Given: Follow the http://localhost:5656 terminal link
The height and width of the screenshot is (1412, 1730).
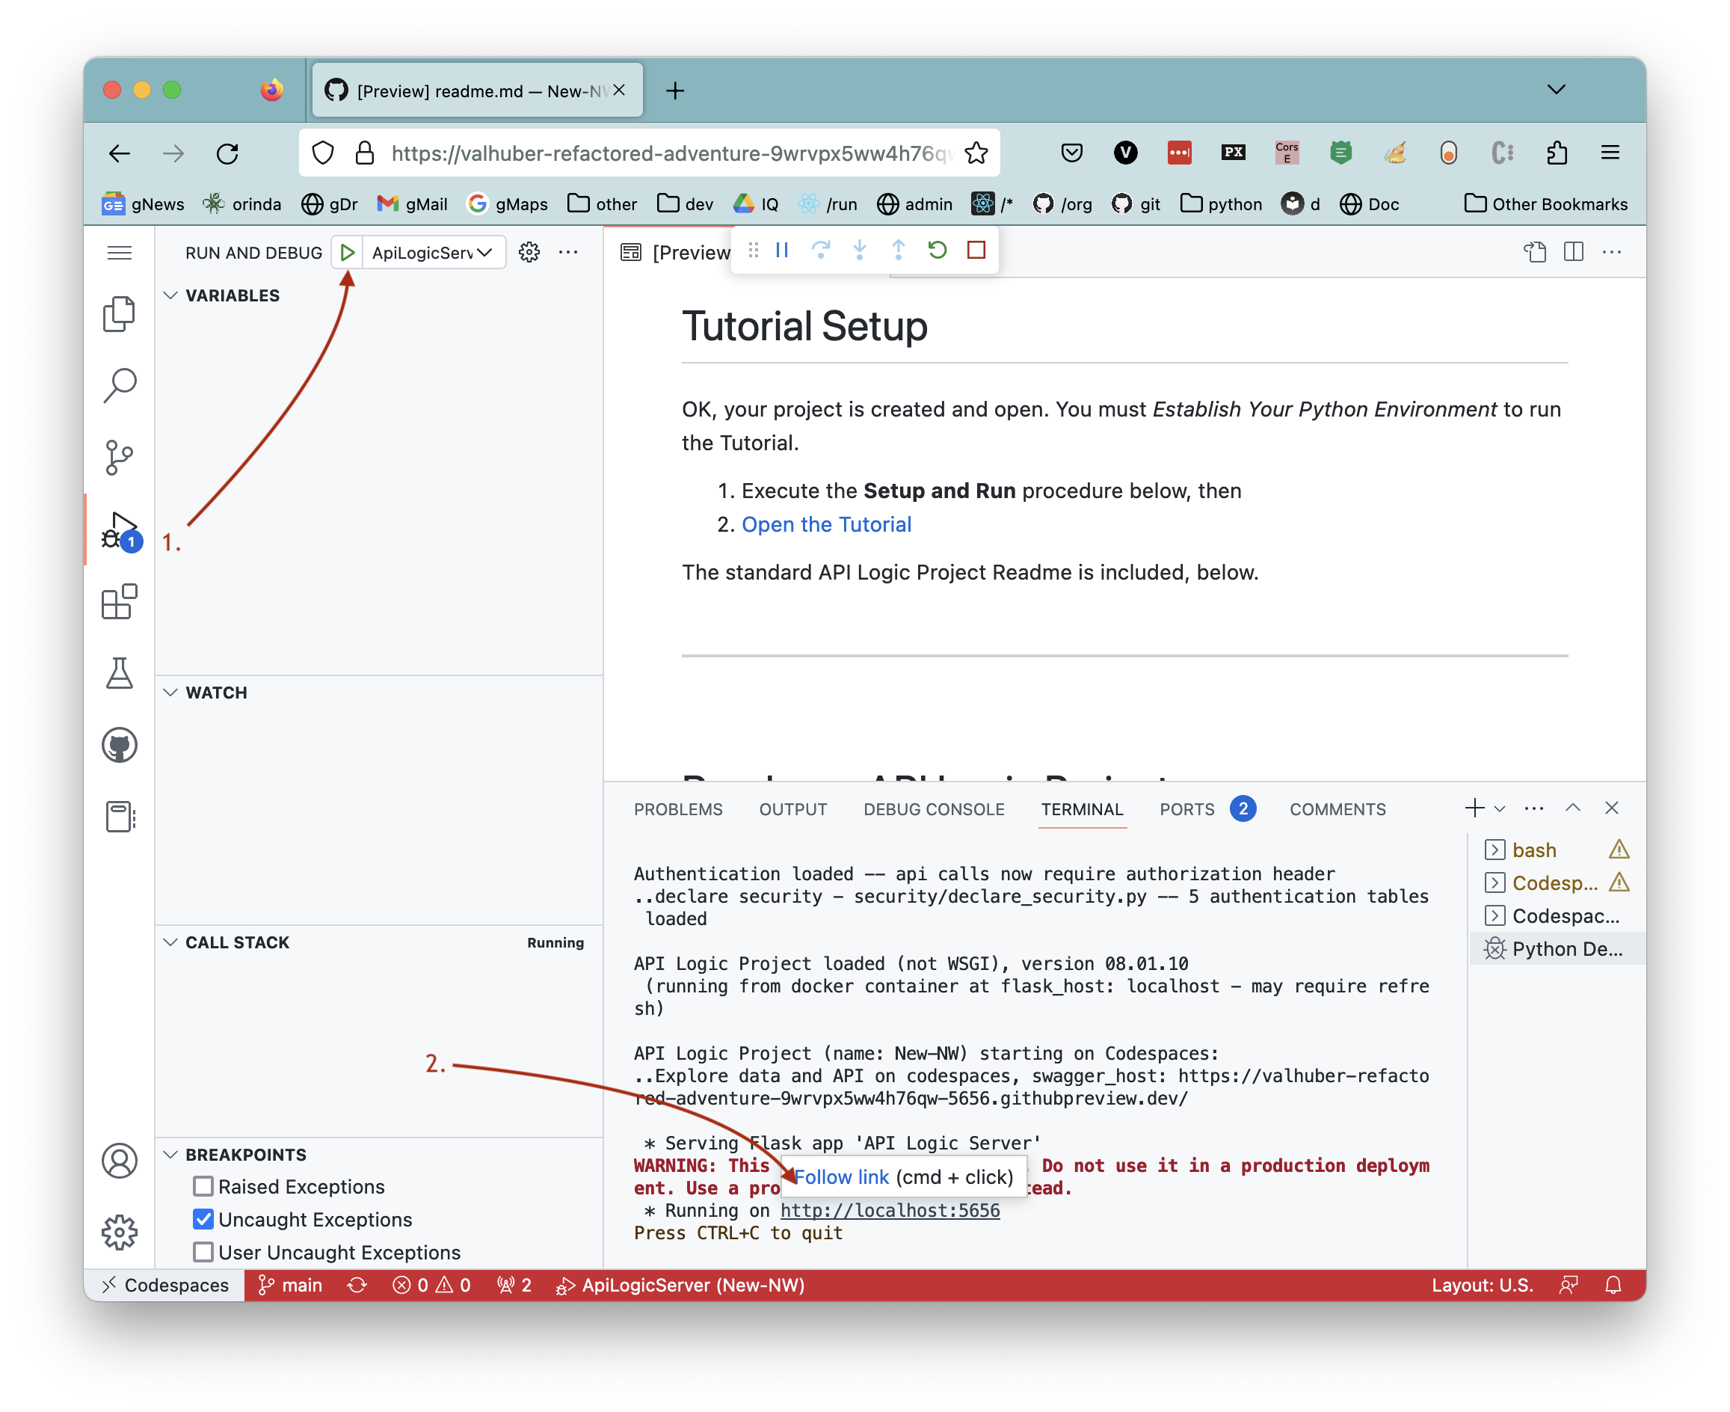Looking at the screenshot, I should click(x=890, y=1210).
